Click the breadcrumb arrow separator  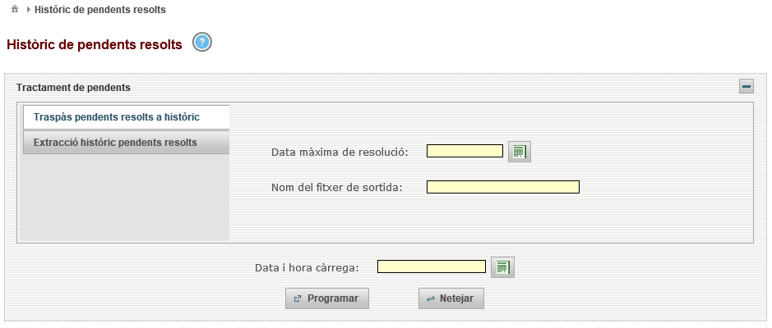click(29, 9)
